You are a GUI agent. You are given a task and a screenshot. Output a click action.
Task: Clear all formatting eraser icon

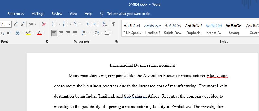44,24
